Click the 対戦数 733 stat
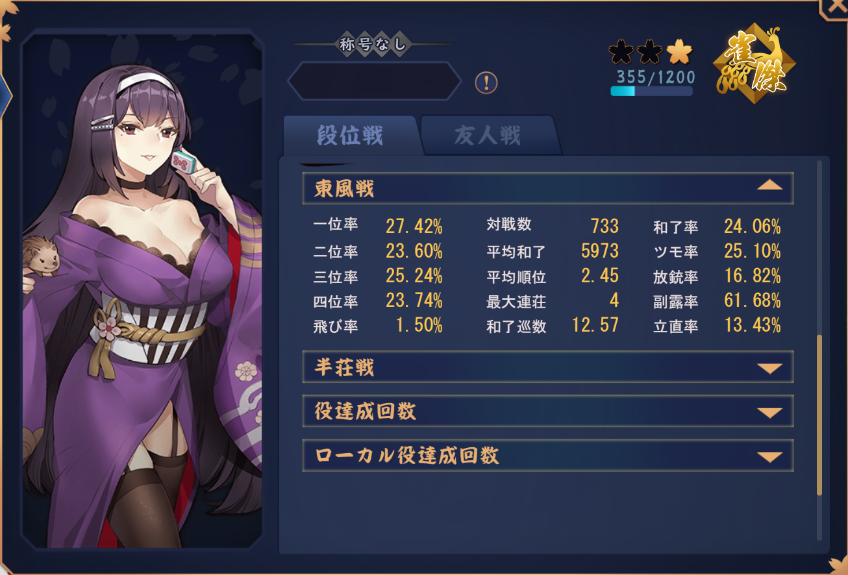 pos(553,226)
